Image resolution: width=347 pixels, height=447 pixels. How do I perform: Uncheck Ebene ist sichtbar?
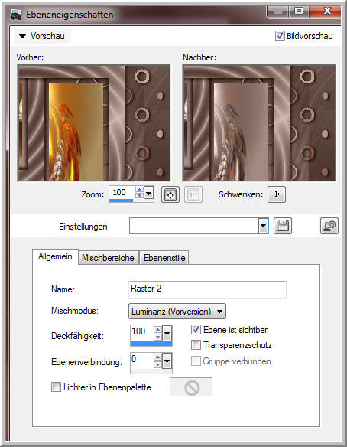pyautogui.click(x=196, y=330)
